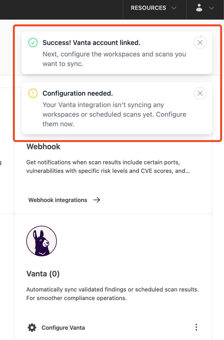Open the RESOURCES menu

(x=148, y=8)
